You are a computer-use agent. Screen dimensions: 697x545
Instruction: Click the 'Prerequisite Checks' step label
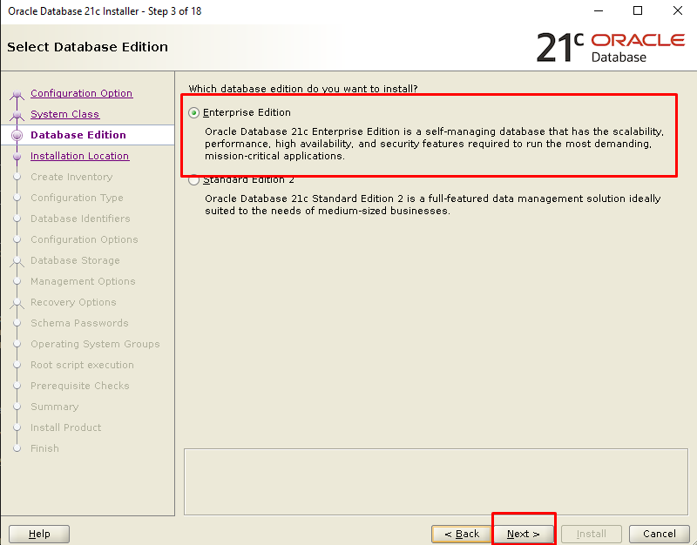(80, 386)
